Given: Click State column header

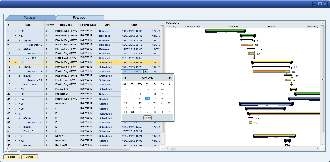Looking at the screenshot, I should 108,25.
